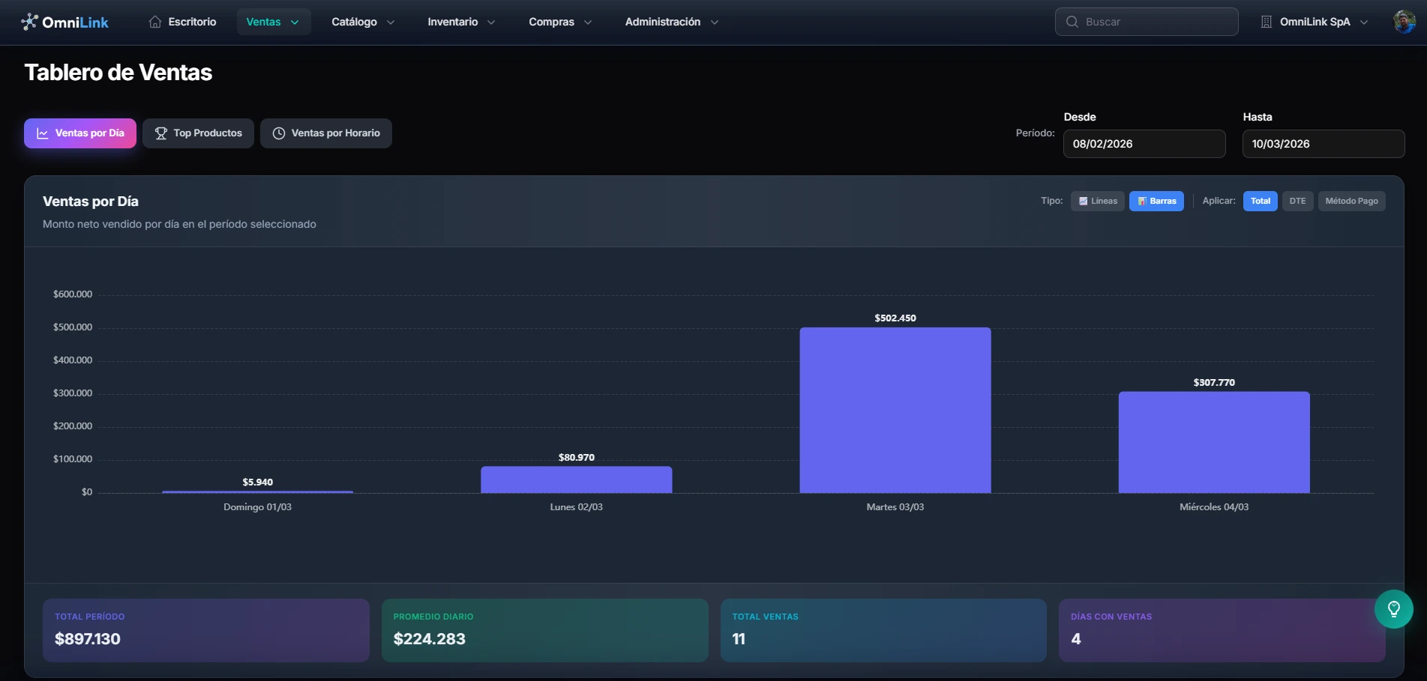The width and height of the screenshot is (1427, 681).
Task: Click the home icon beside Escritorio
Action: click(x=155, y=22)
